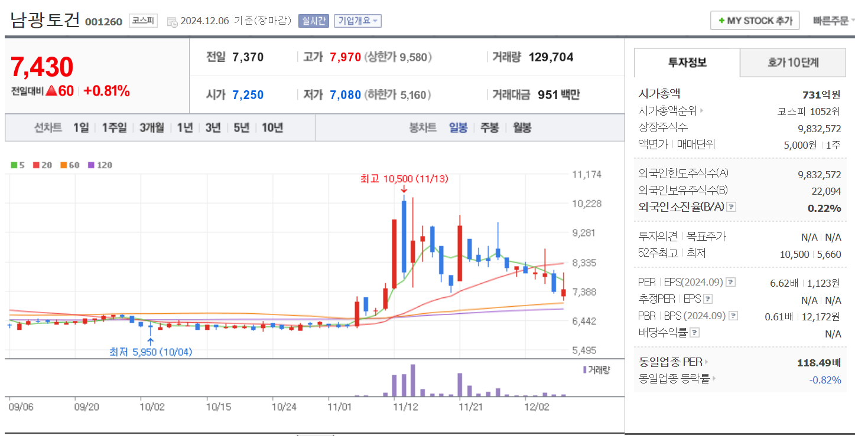
Task: Open the 외국인소진율(B/A) help tooltip icon
Action: point(731,206)
